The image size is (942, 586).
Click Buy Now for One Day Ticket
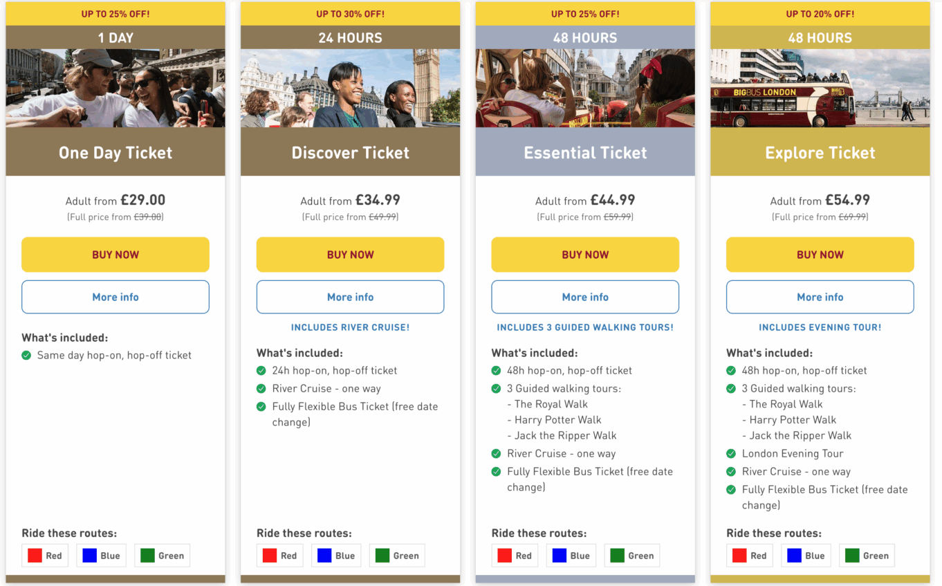(x=115, y=255)
